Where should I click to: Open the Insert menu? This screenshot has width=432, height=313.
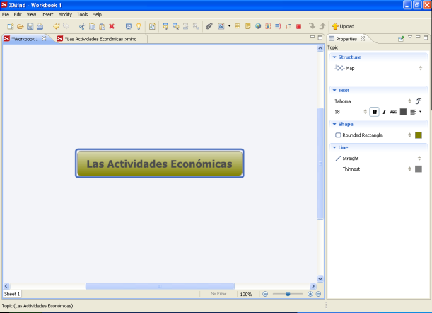point(47,14)
